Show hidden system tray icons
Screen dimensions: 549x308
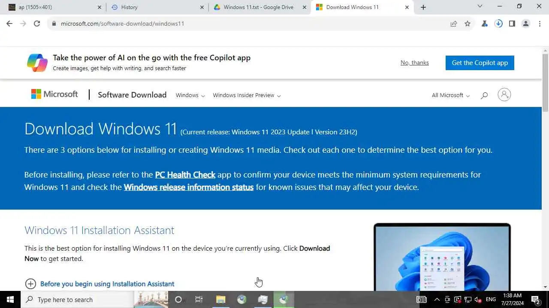tap(437, 299)
